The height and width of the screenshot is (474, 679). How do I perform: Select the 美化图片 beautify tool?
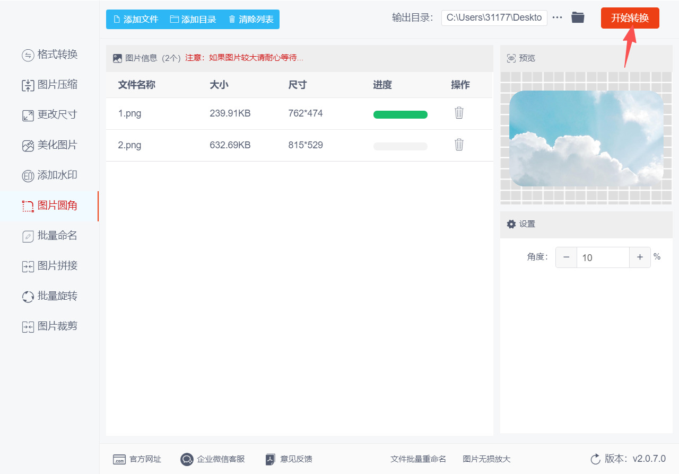click(x=50, y=145)
